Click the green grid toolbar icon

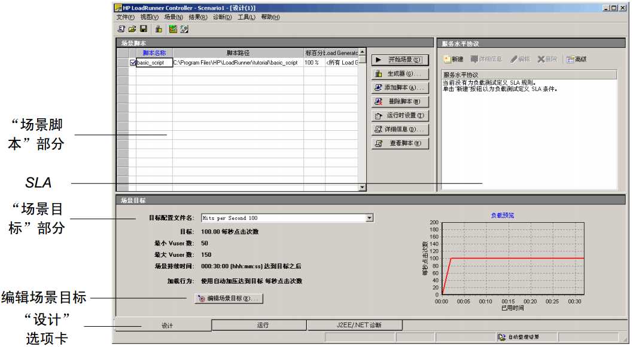(173, 29)
